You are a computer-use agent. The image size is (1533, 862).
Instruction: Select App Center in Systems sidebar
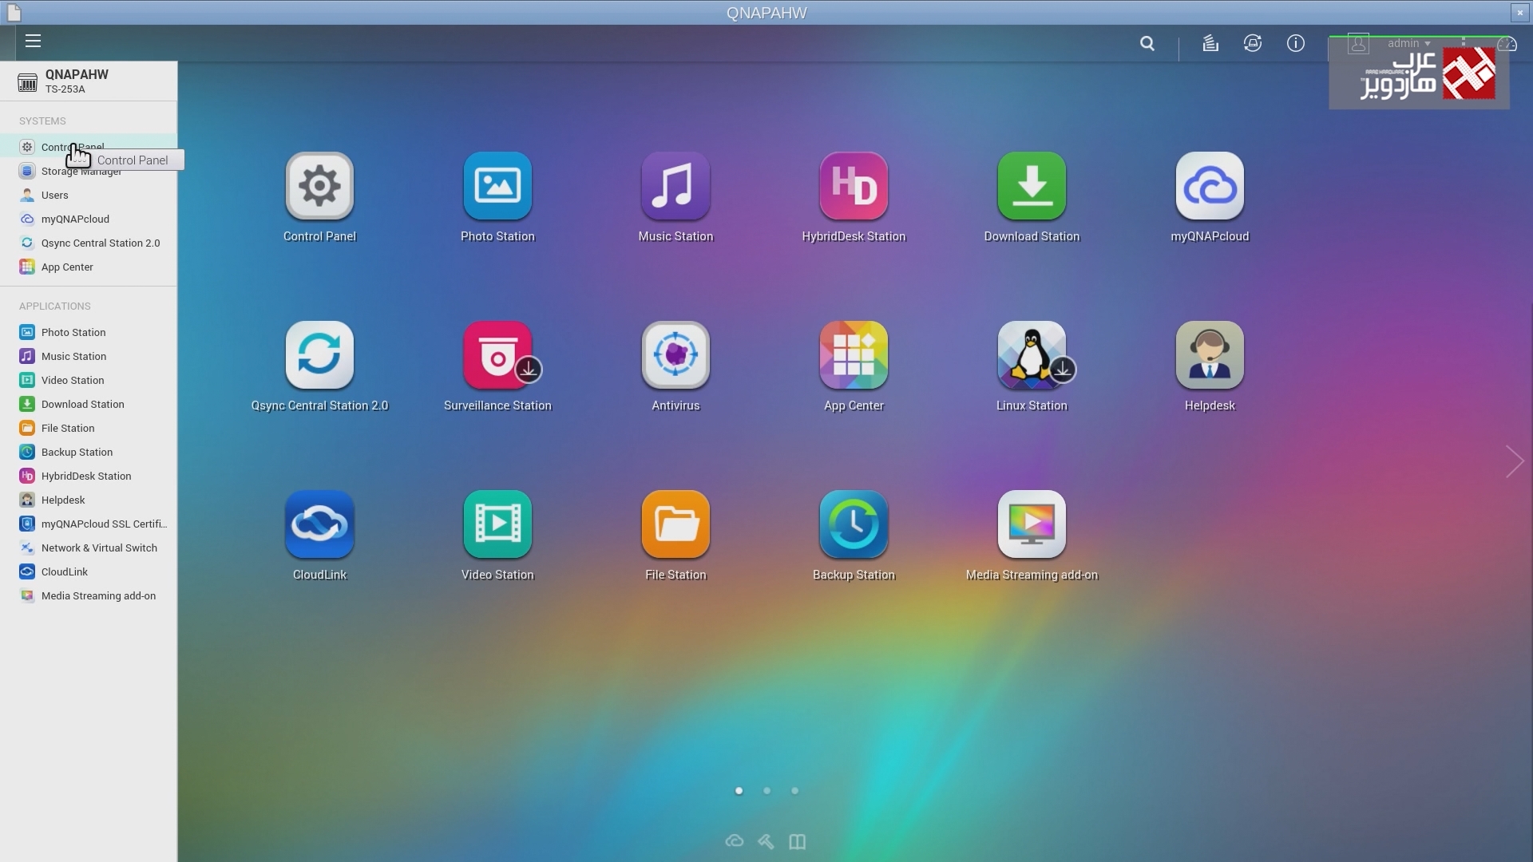(89, 267)
